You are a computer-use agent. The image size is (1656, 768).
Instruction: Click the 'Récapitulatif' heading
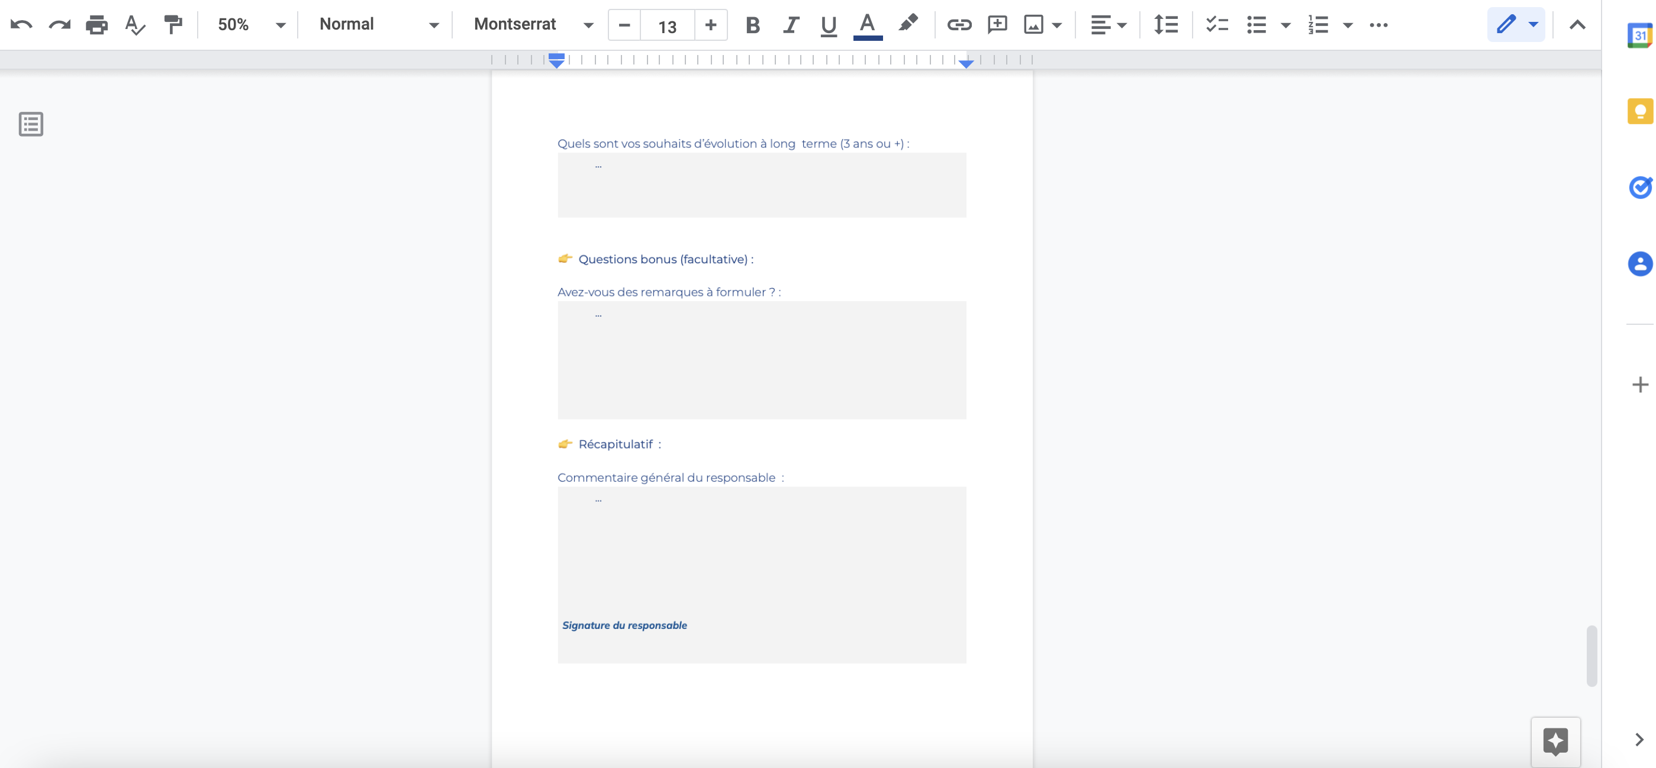619,444
